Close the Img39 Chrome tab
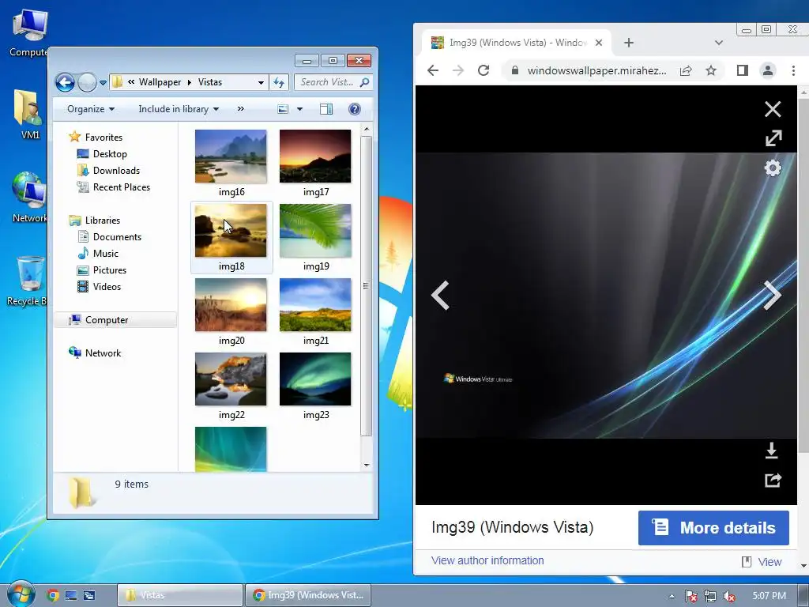Viewport: 809px width, 607px height. point(599,43)
